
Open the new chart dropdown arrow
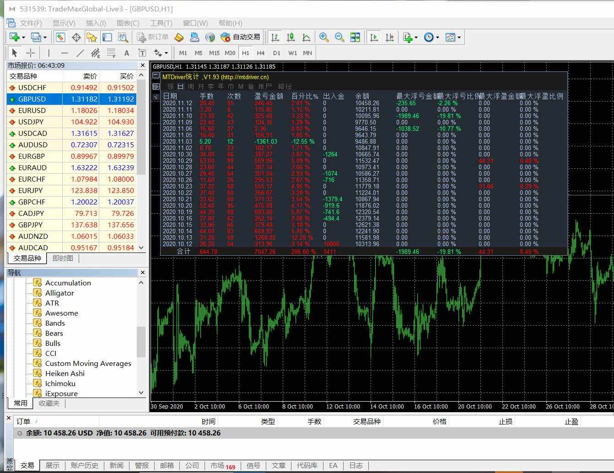pos(22,37)
